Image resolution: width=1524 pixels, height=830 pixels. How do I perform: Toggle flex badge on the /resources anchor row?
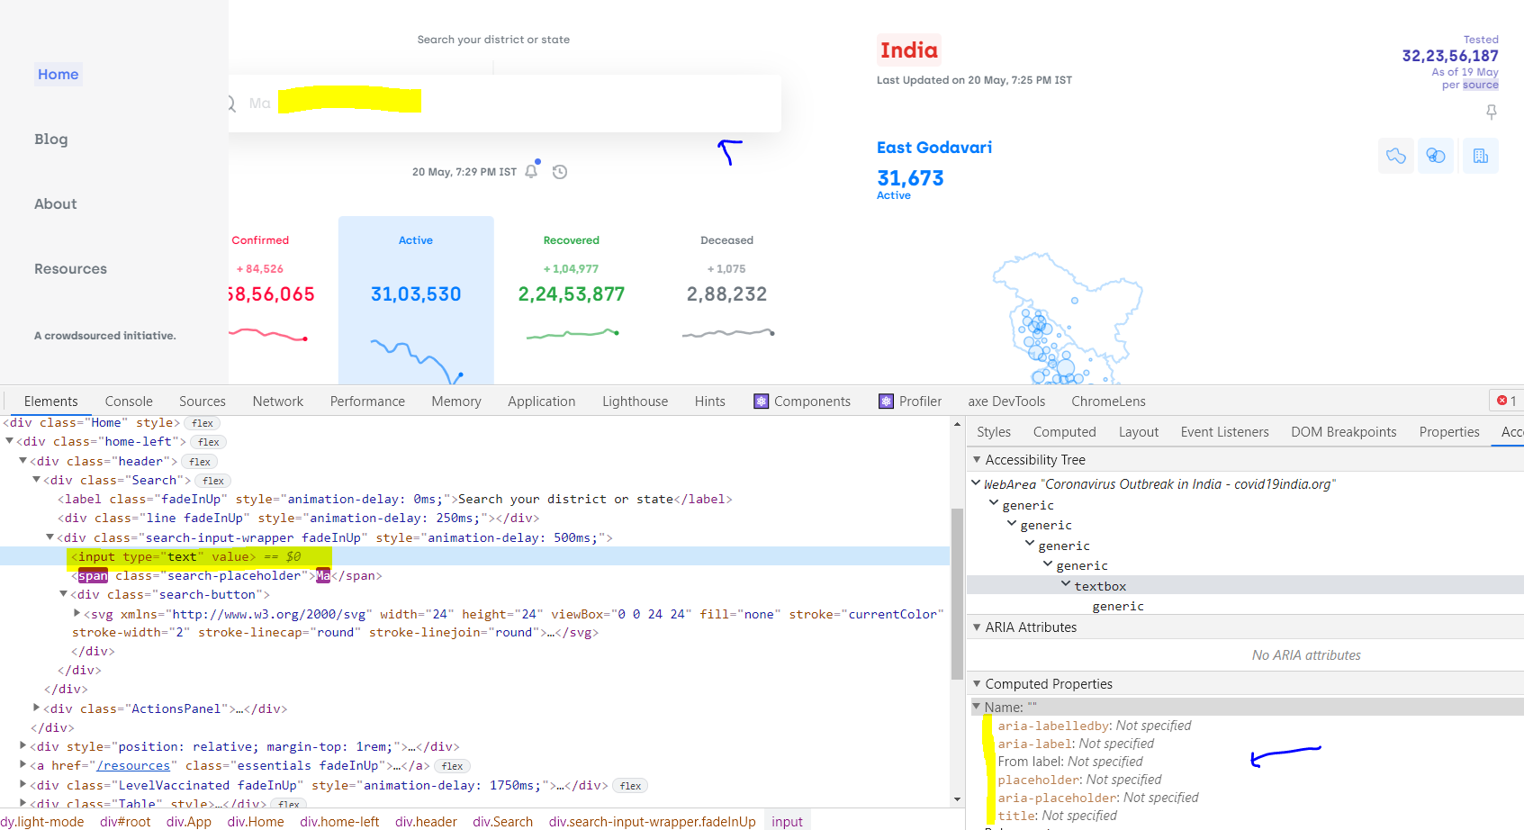(453, 766)
